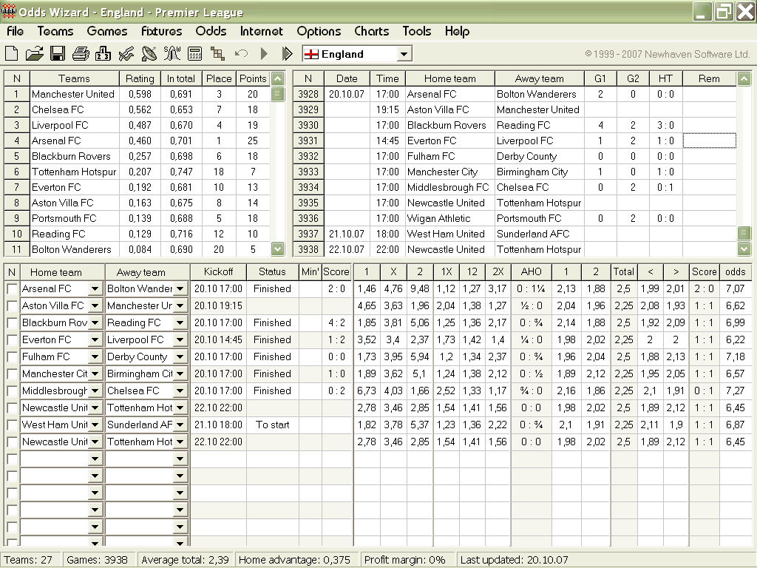Click teams list scroll up arrow
The width and height of the screenshot is (757, 568).
pyautogui.click(x=277, y=78)
